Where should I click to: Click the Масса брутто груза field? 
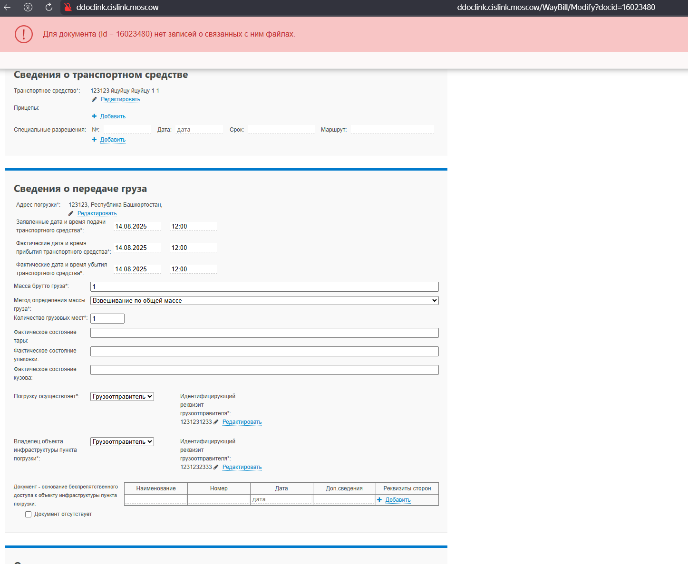pyautogui.click(x=264, y=287)
